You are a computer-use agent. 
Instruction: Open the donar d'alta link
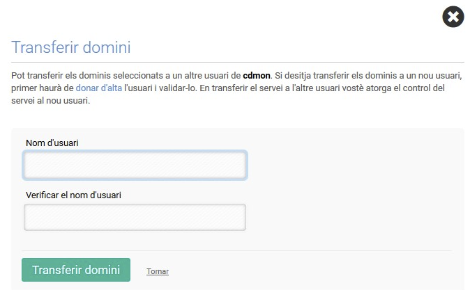coord(98,88)
